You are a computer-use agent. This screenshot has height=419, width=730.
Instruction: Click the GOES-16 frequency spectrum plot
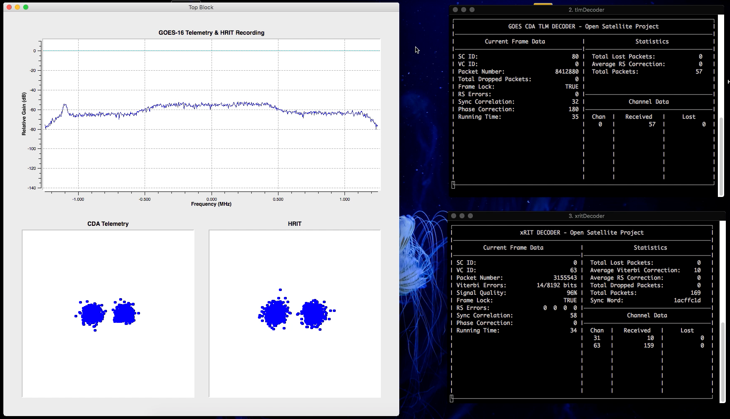(x=211, y=115)
